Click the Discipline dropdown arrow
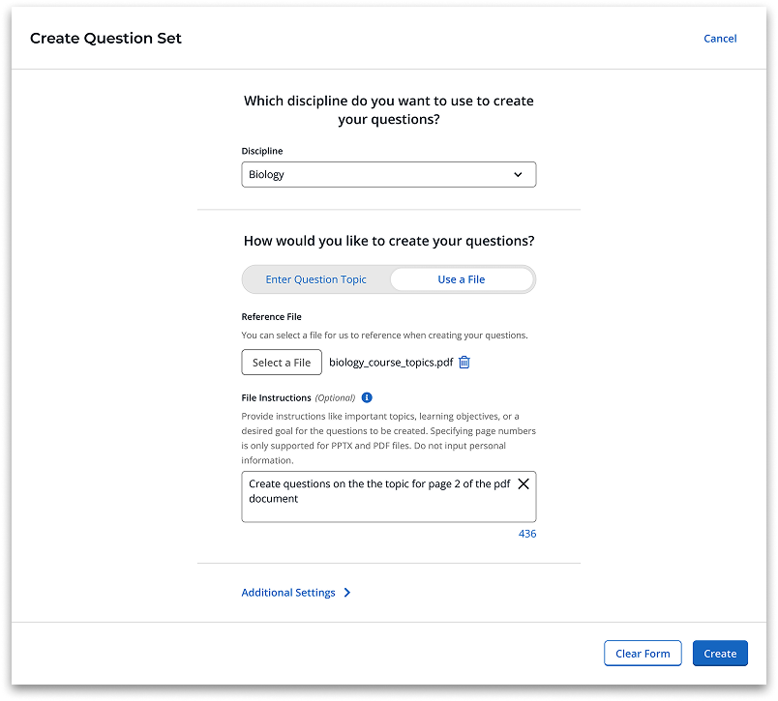778x701 pixels. click(x=518, y=175)
